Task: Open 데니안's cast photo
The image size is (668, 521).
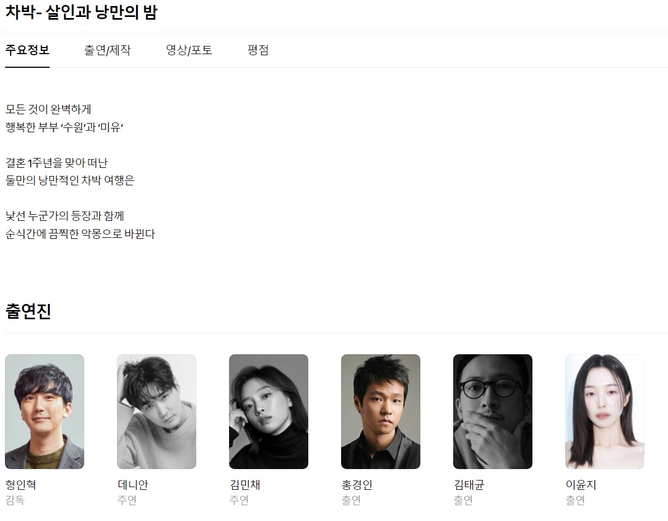Action: (156, 412)
